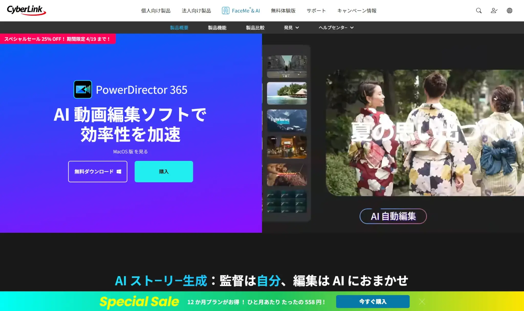Open the user account icon
The width and height of the screenshot is (524, 311).
494,10
